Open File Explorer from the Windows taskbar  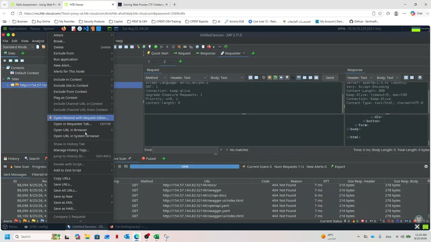click(x=87, y=237)
